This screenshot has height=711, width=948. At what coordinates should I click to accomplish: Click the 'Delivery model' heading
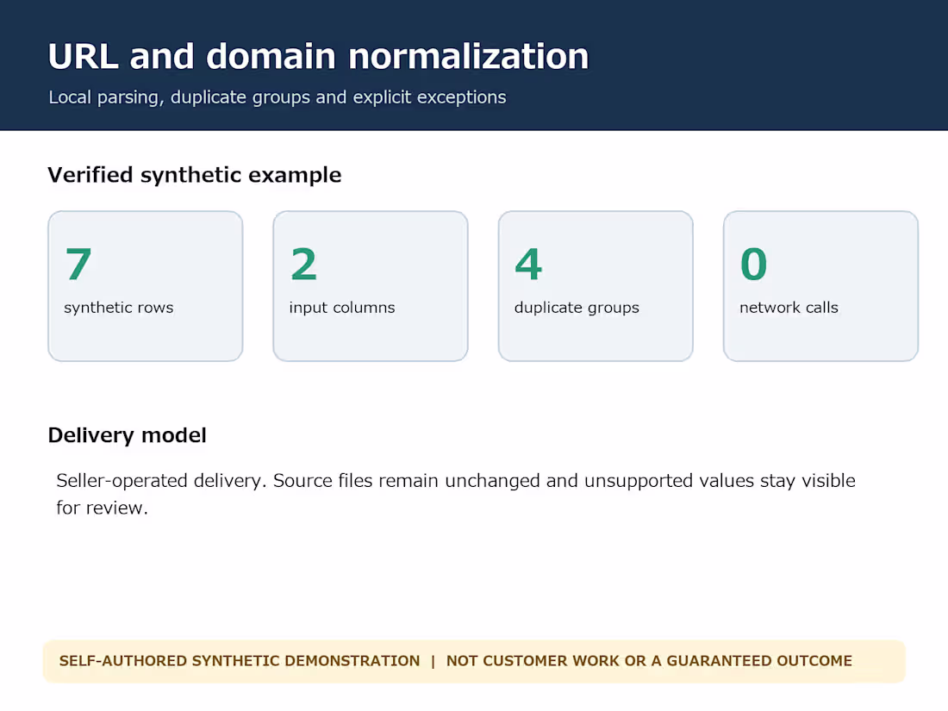[127, 435]
